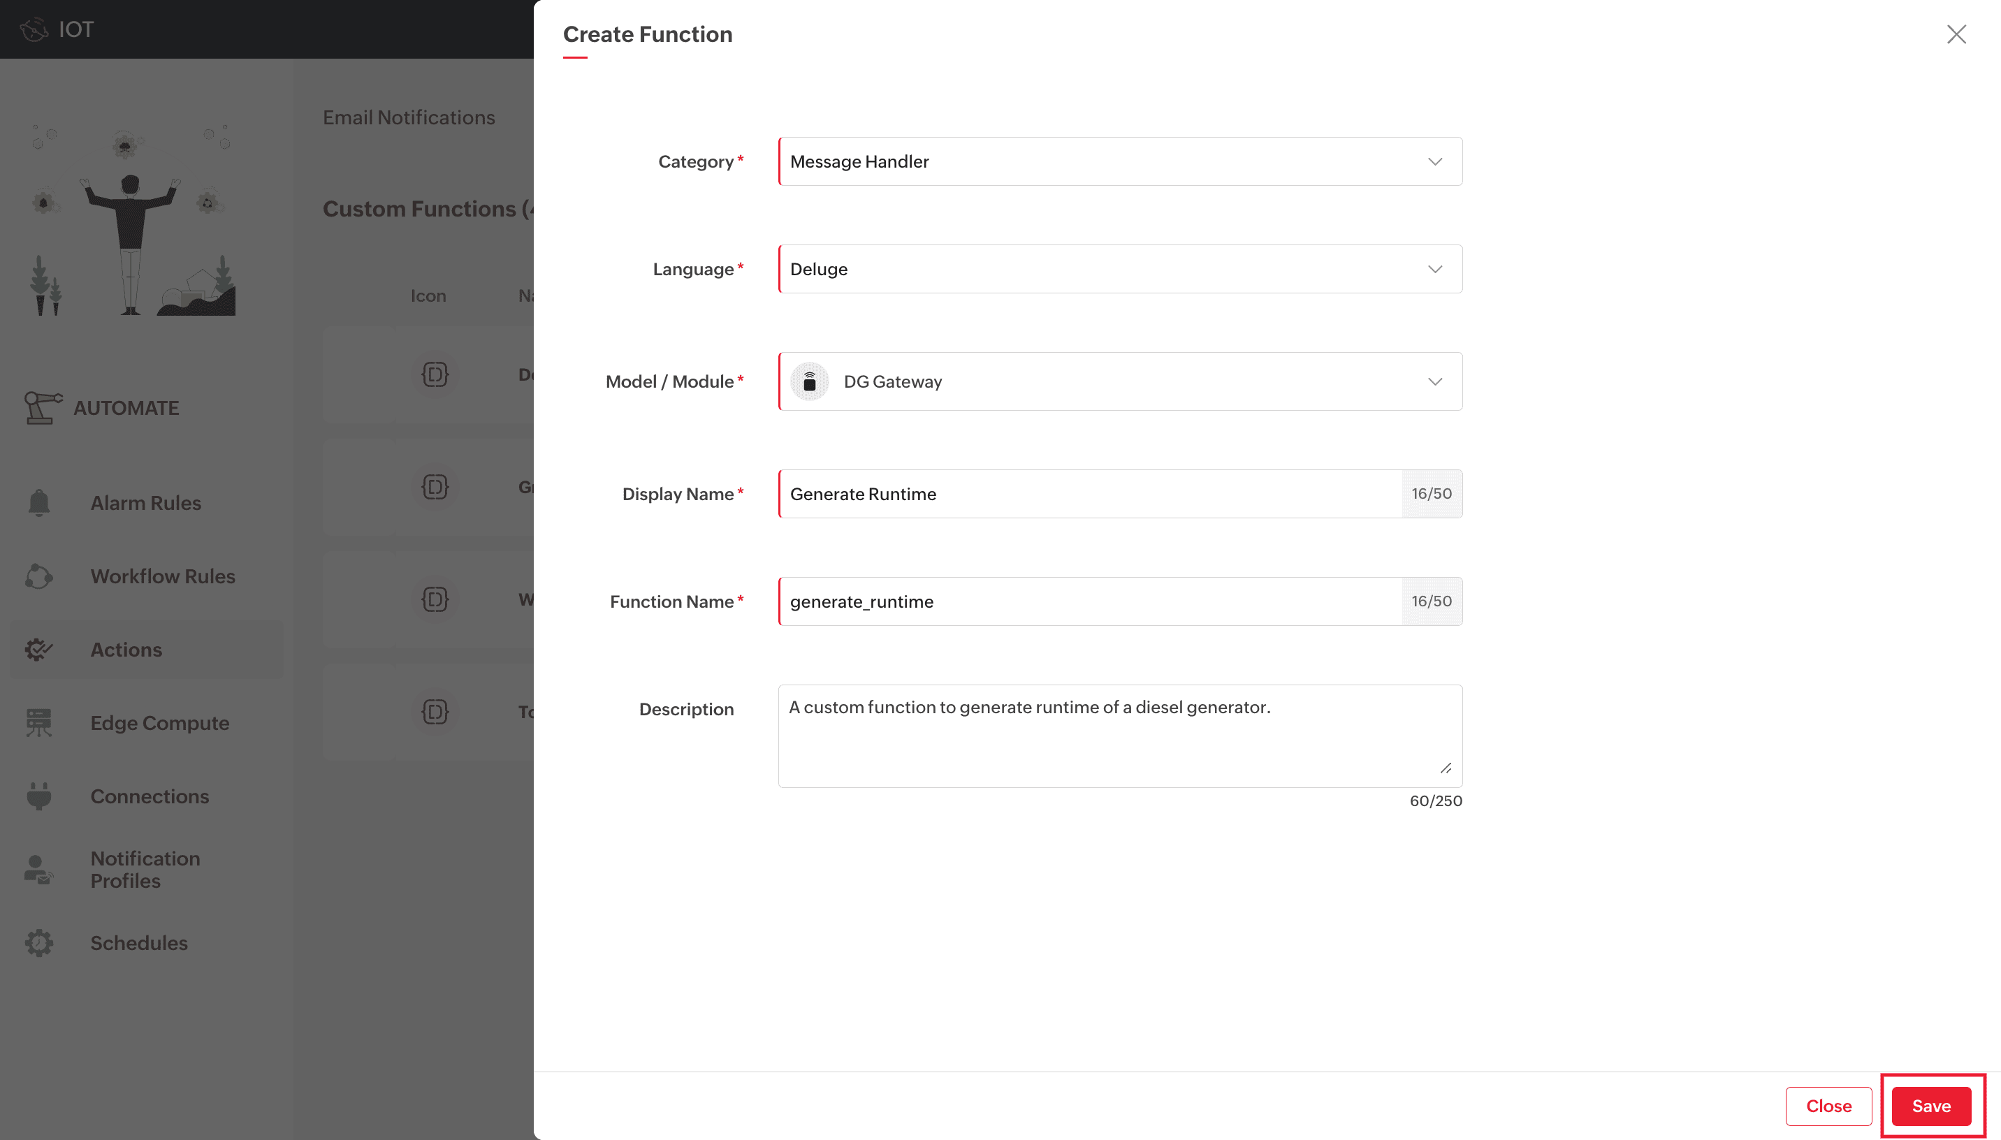Open the Email Notifications tab
Viewport: 2001px width, 1140px height.
click(x=409, y=117)
